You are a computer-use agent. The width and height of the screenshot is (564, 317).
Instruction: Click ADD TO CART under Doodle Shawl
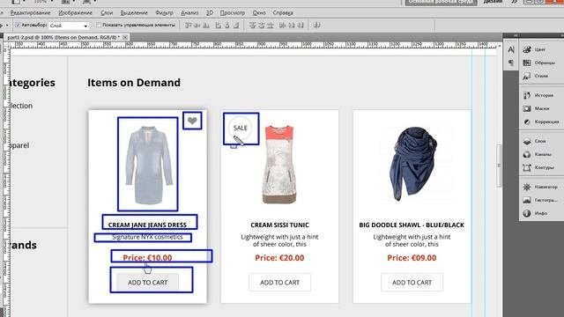(412, 283)
